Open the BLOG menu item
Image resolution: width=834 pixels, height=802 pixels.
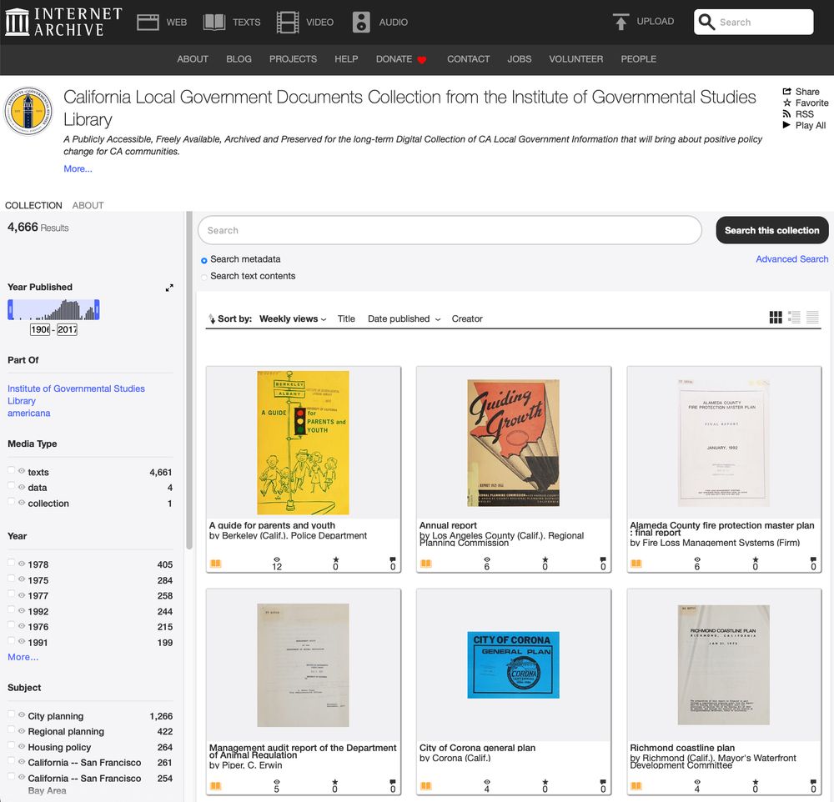239,59
